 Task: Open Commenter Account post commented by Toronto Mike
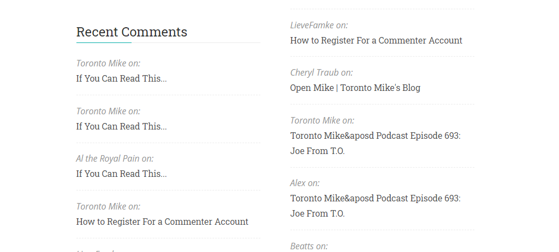pos(162,222)
